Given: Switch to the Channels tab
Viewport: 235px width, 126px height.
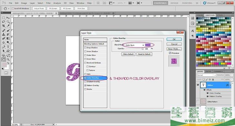Looking at the screenshot, I should tap(218, 72).
